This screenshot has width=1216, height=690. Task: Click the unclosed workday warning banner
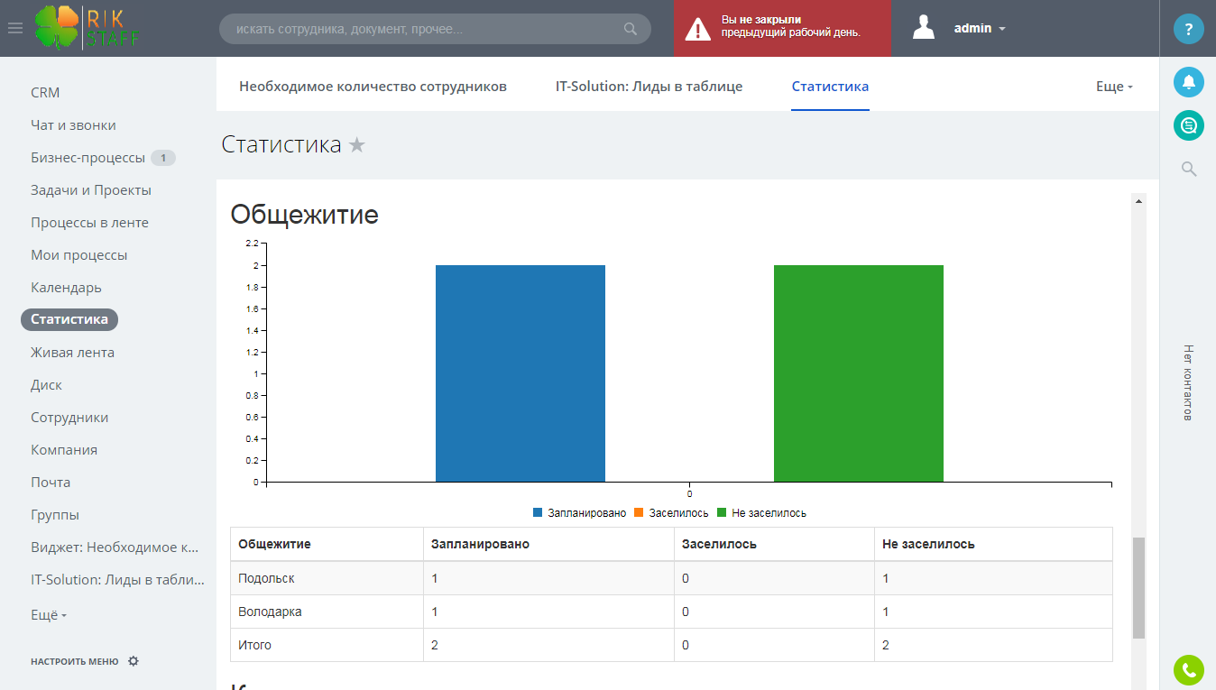click(x=782, y=28)
